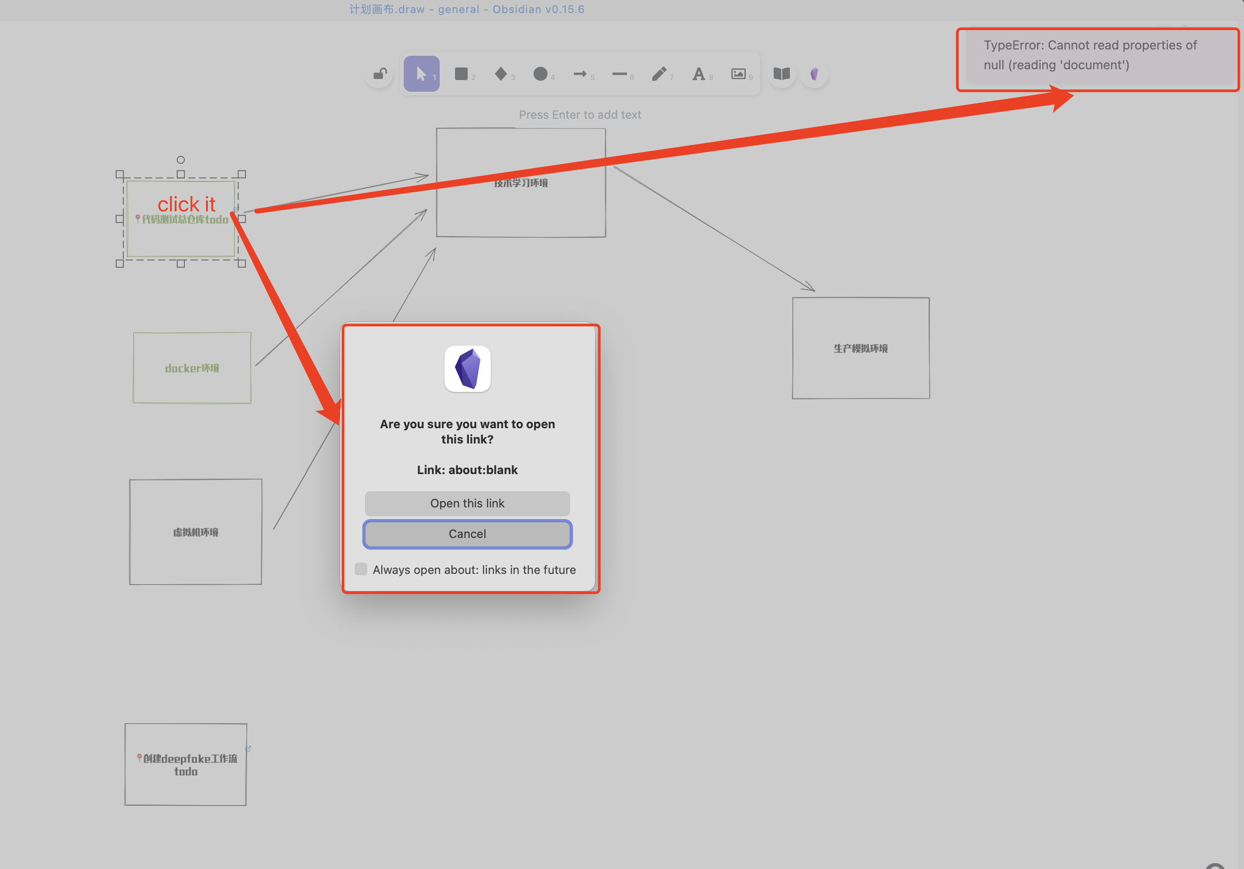The height and width of the screenshot is (869, 1244).
Task: Click the Open this link button
Action: coord(467,503)
